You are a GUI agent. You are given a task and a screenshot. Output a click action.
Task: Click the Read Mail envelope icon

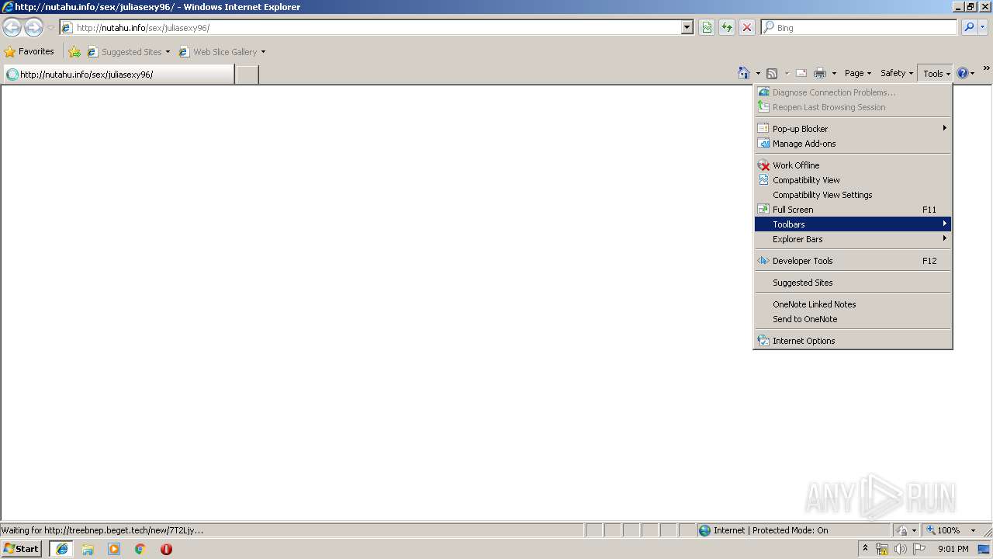tap(801, 74)
